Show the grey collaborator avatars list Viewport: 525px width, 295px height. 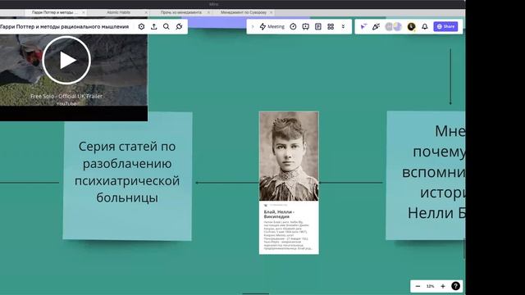pyautogui.click(x=393, y=26)
